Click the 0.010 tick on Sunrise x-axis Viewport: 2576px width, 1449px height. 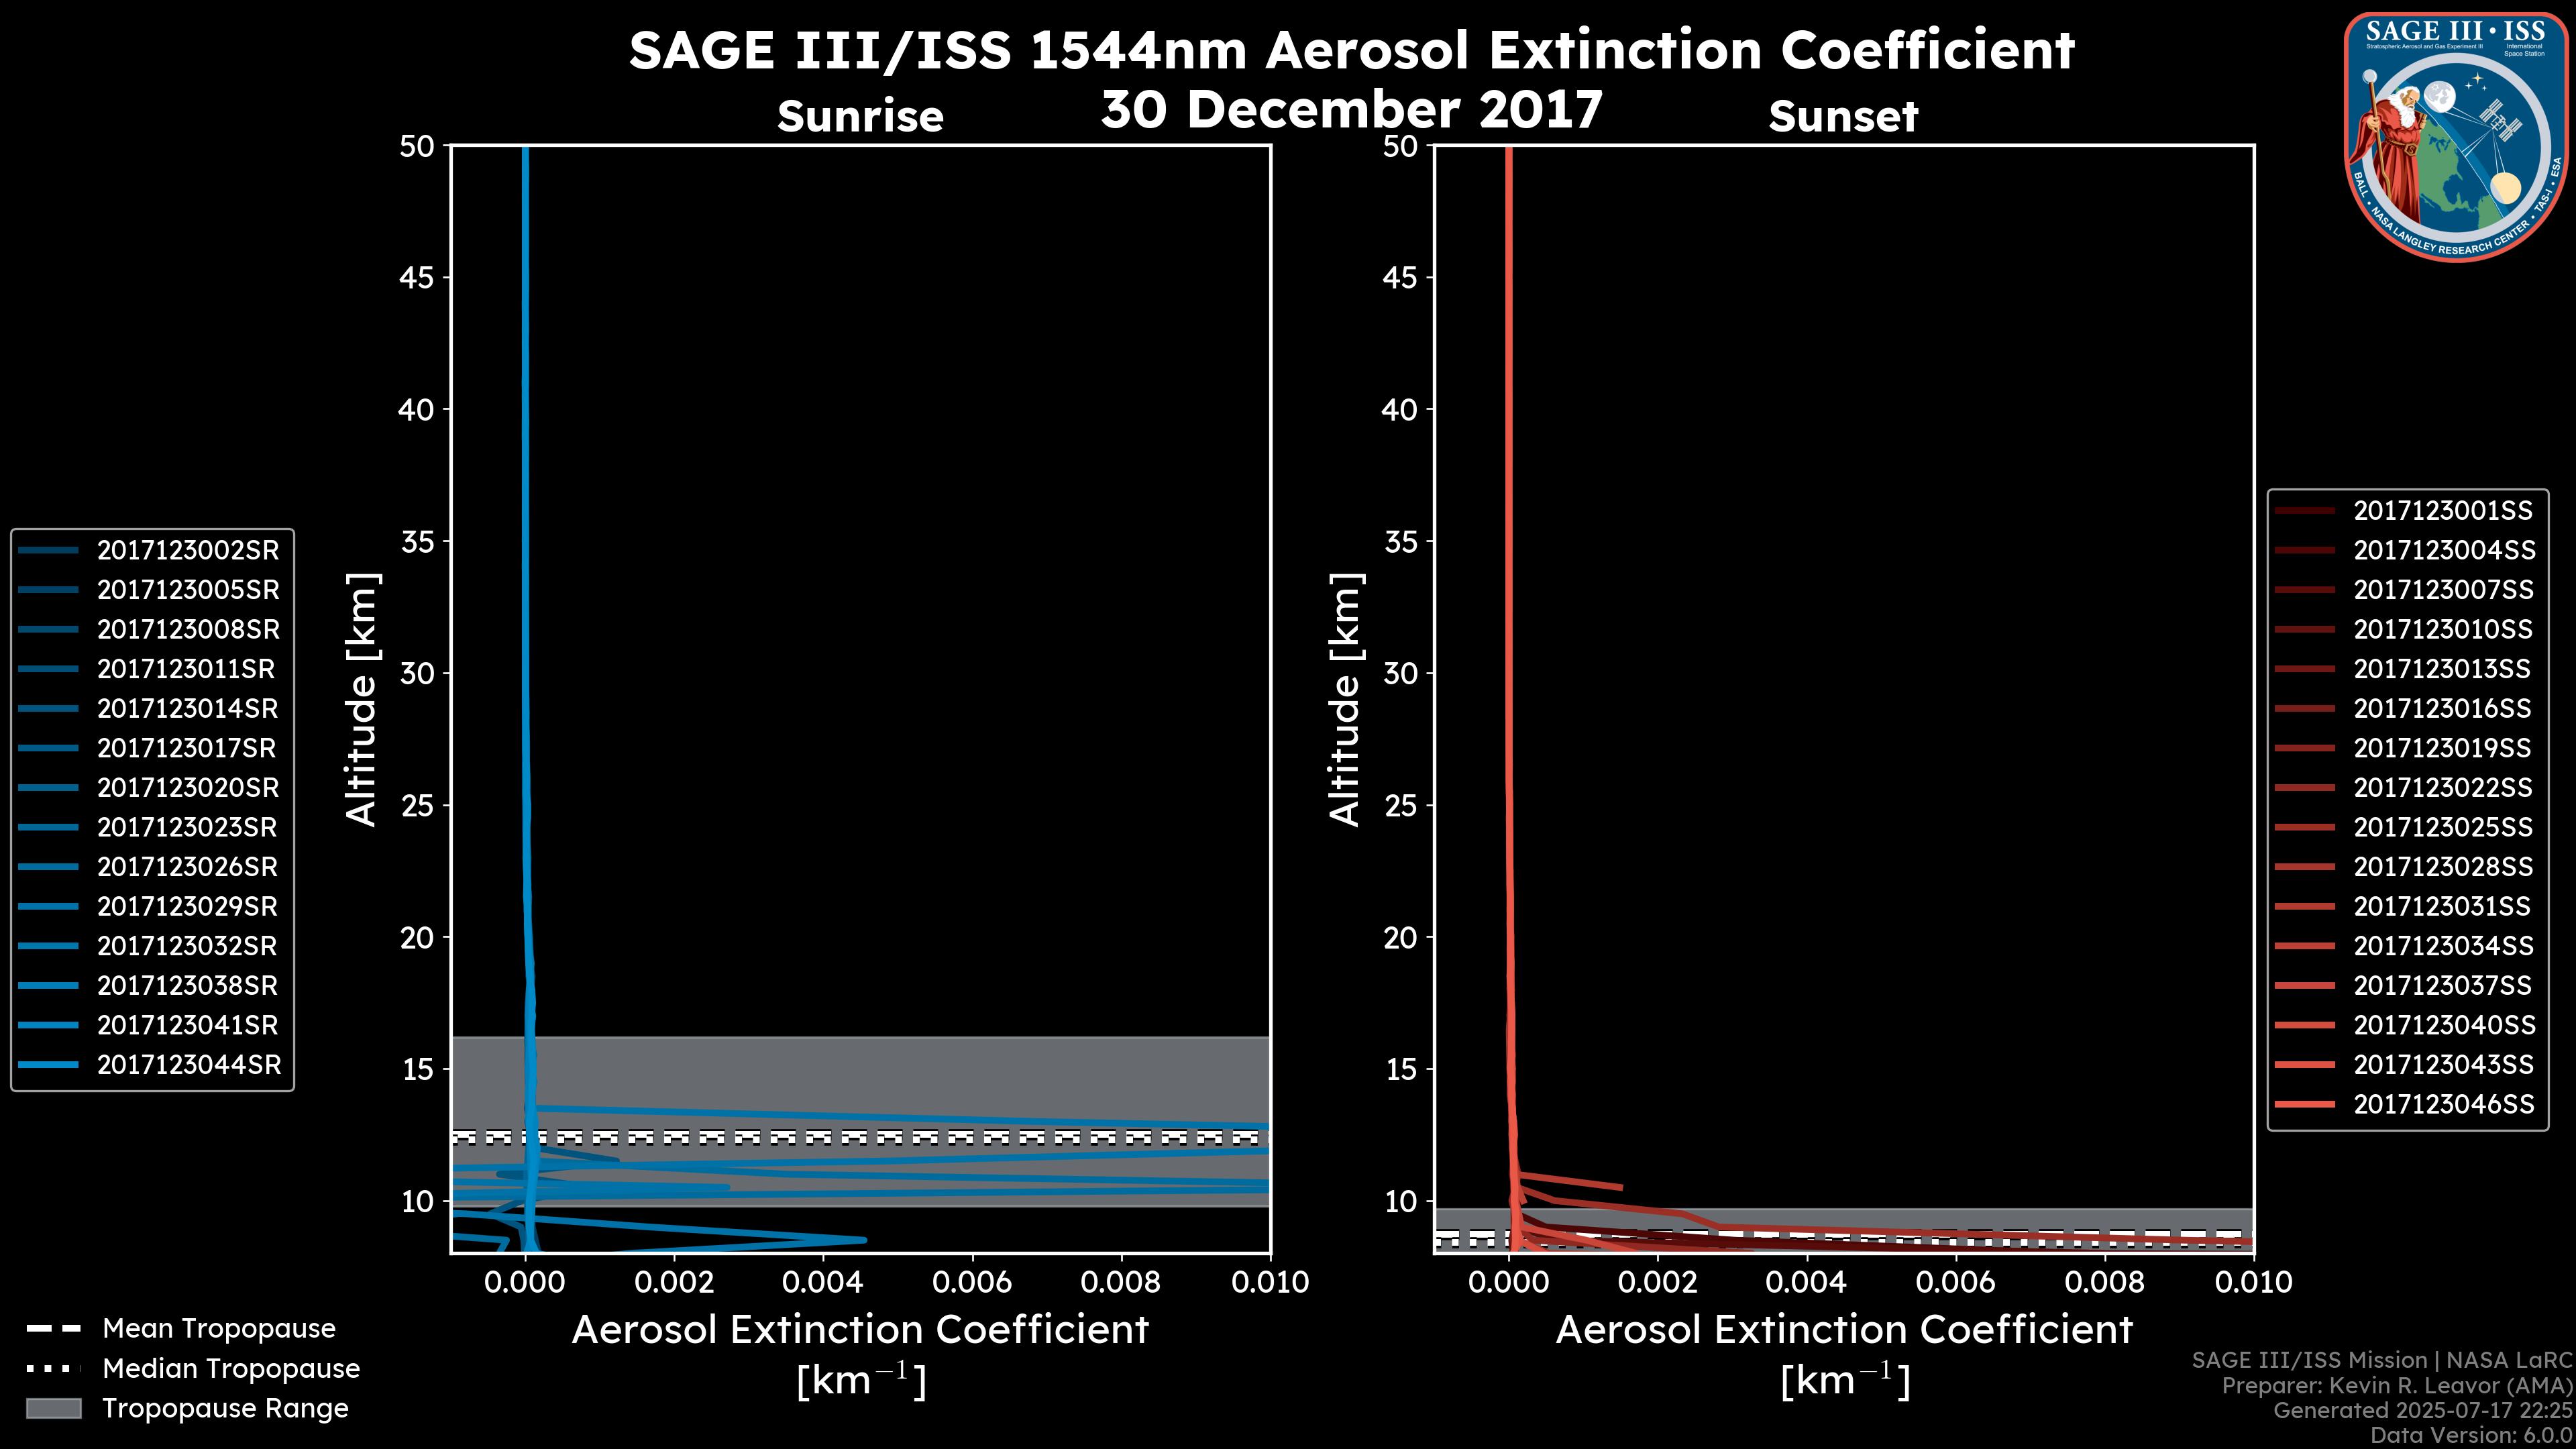point(1269,1282)
